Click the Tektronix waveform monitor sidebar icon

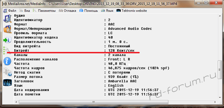(x=7, y=83)
